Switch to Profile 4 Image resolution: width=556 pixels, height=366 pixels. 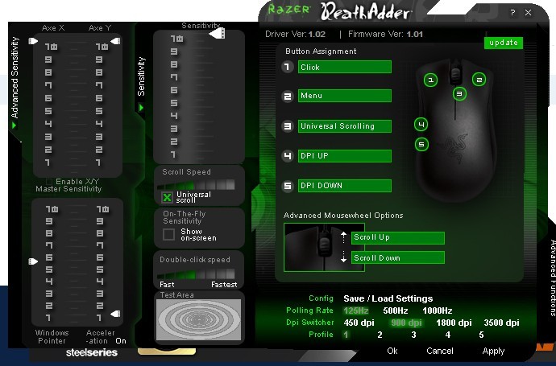tap(447, 335)
